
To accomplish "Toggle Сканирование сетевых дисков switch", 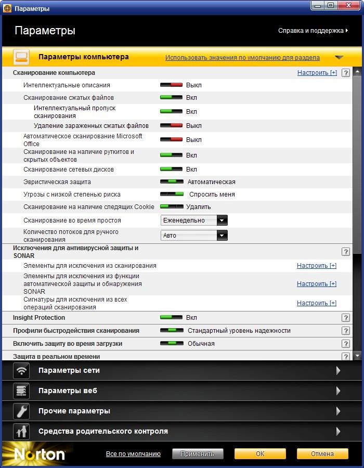I will tap(171, 169).
